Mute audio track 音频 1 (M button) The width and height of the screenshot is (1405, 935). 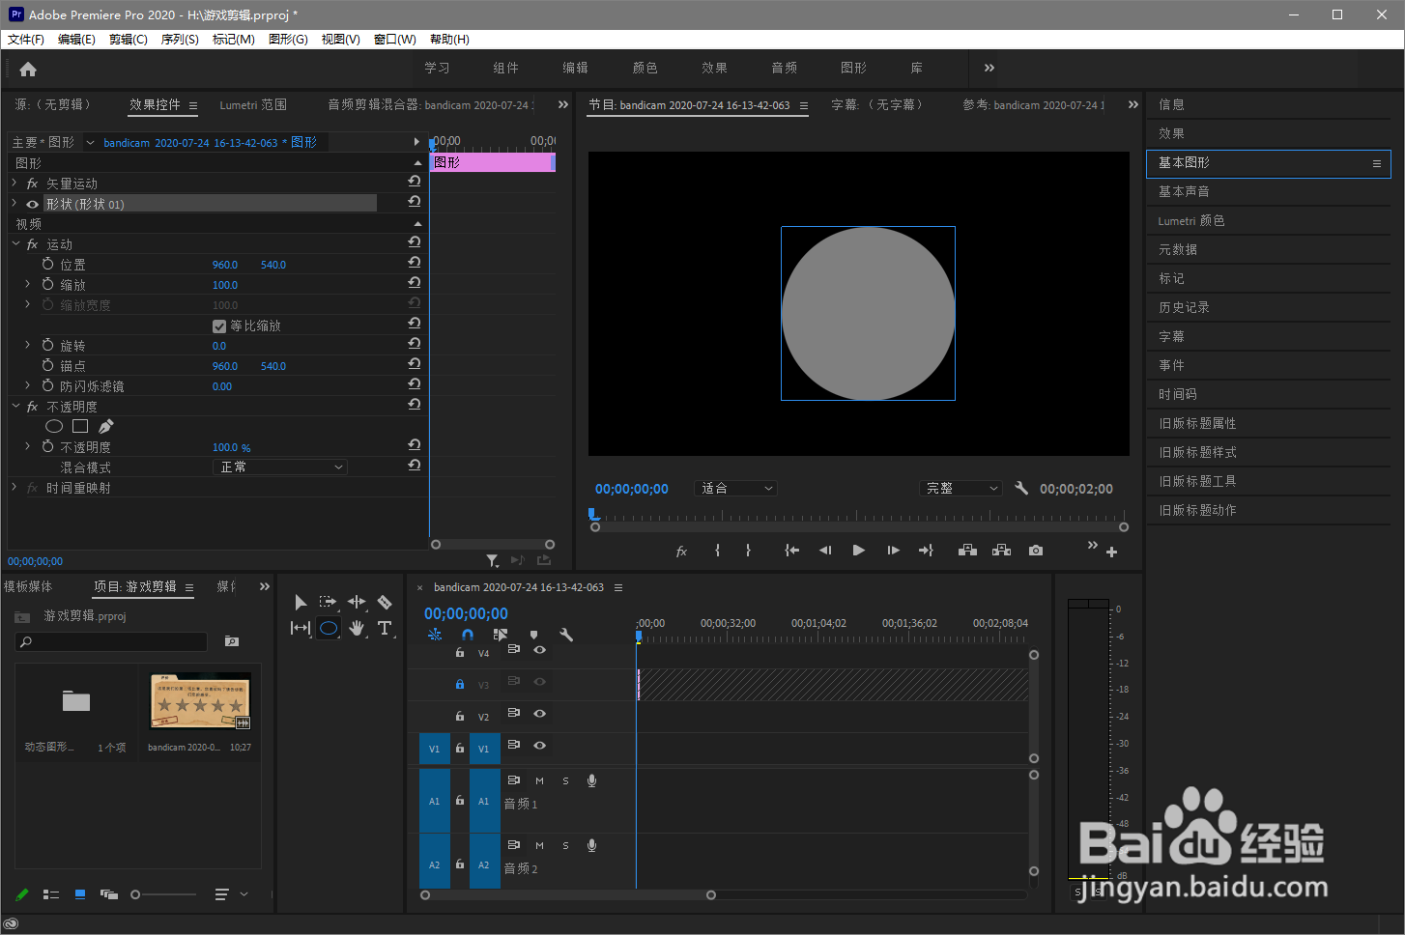pos(539,780)
